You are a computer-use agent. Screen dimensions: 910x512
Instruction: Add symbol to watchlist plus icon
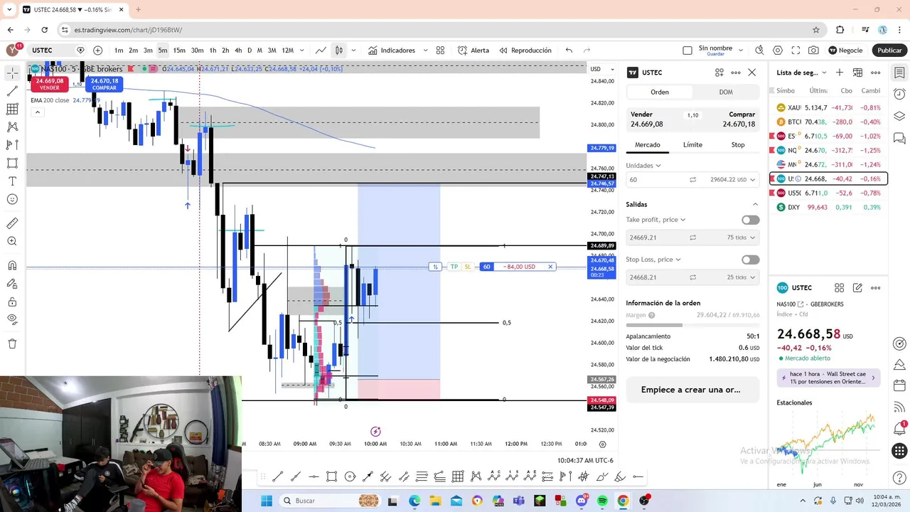click(x=840, y=73)
